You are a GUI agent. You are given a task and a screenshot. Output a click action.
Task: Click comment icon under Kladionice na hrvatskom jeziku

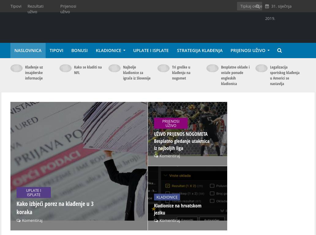click(156, 221)
